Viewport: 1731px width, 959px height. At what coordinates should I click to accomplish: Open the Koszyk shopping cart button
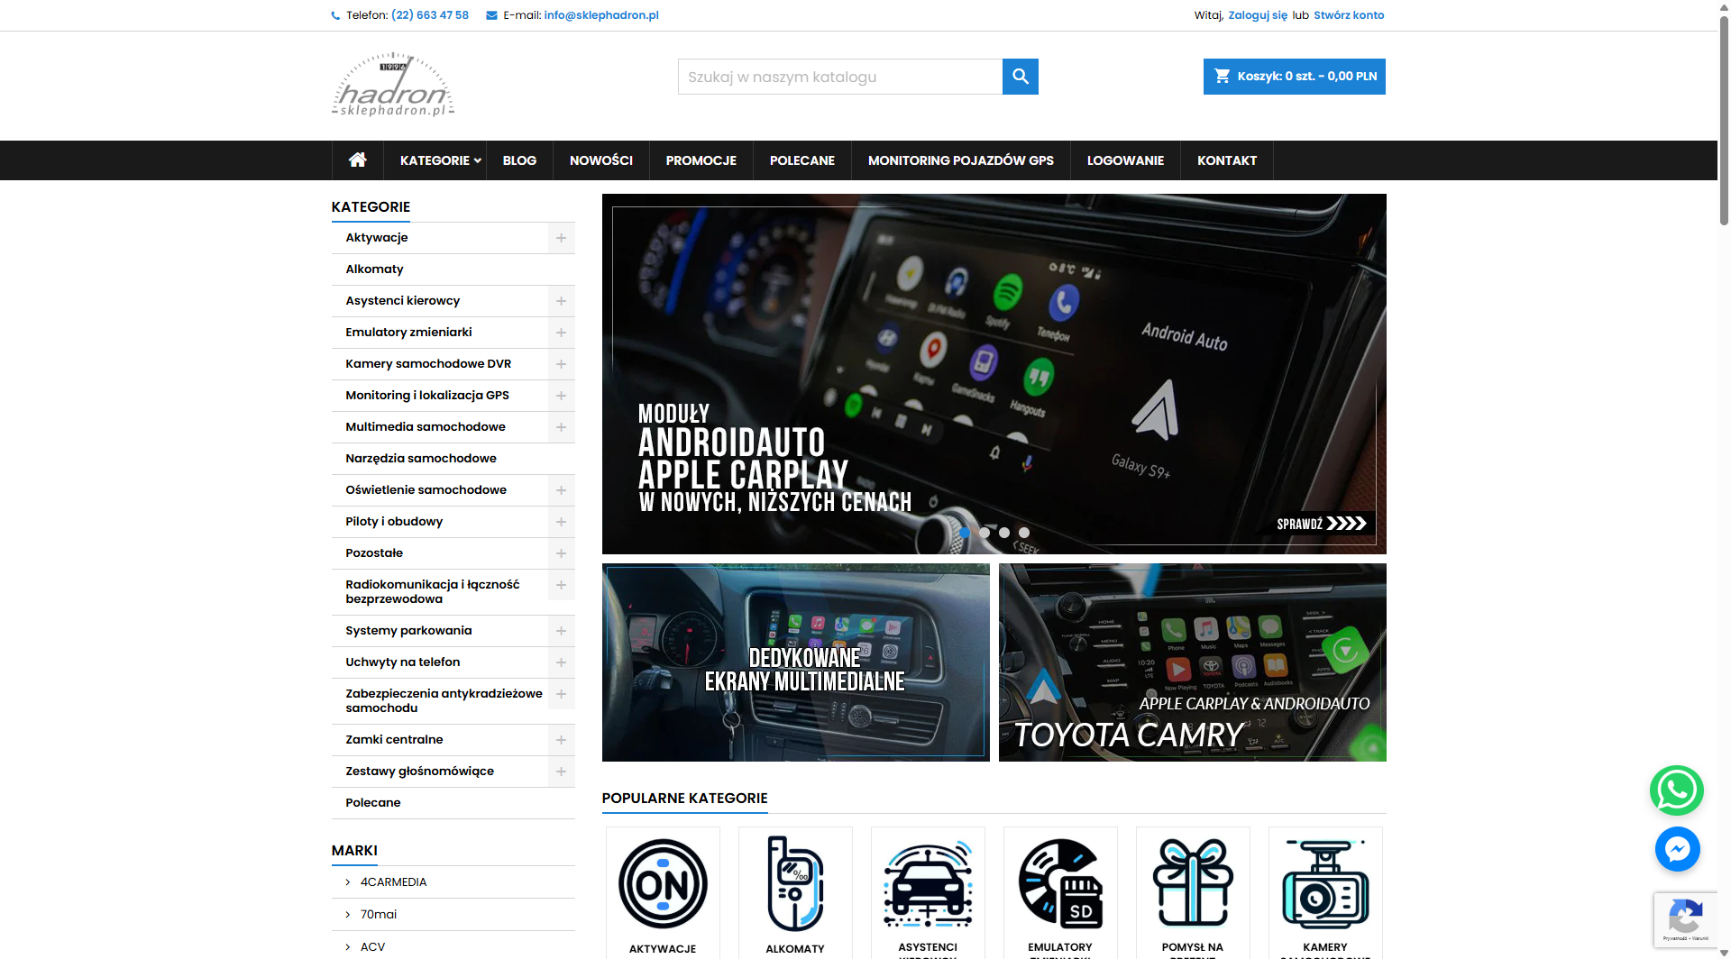[x=1294, y=77]
